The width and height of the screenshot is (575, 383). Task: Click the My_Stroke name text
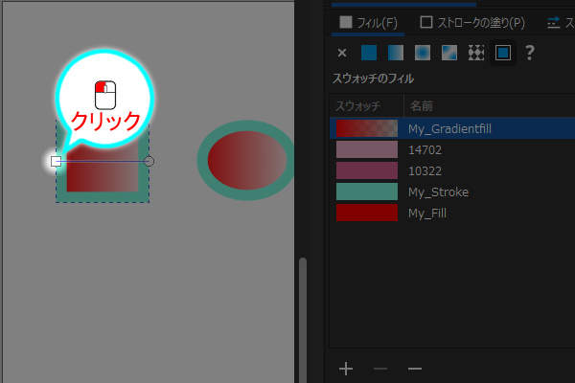tap(439, 192)
